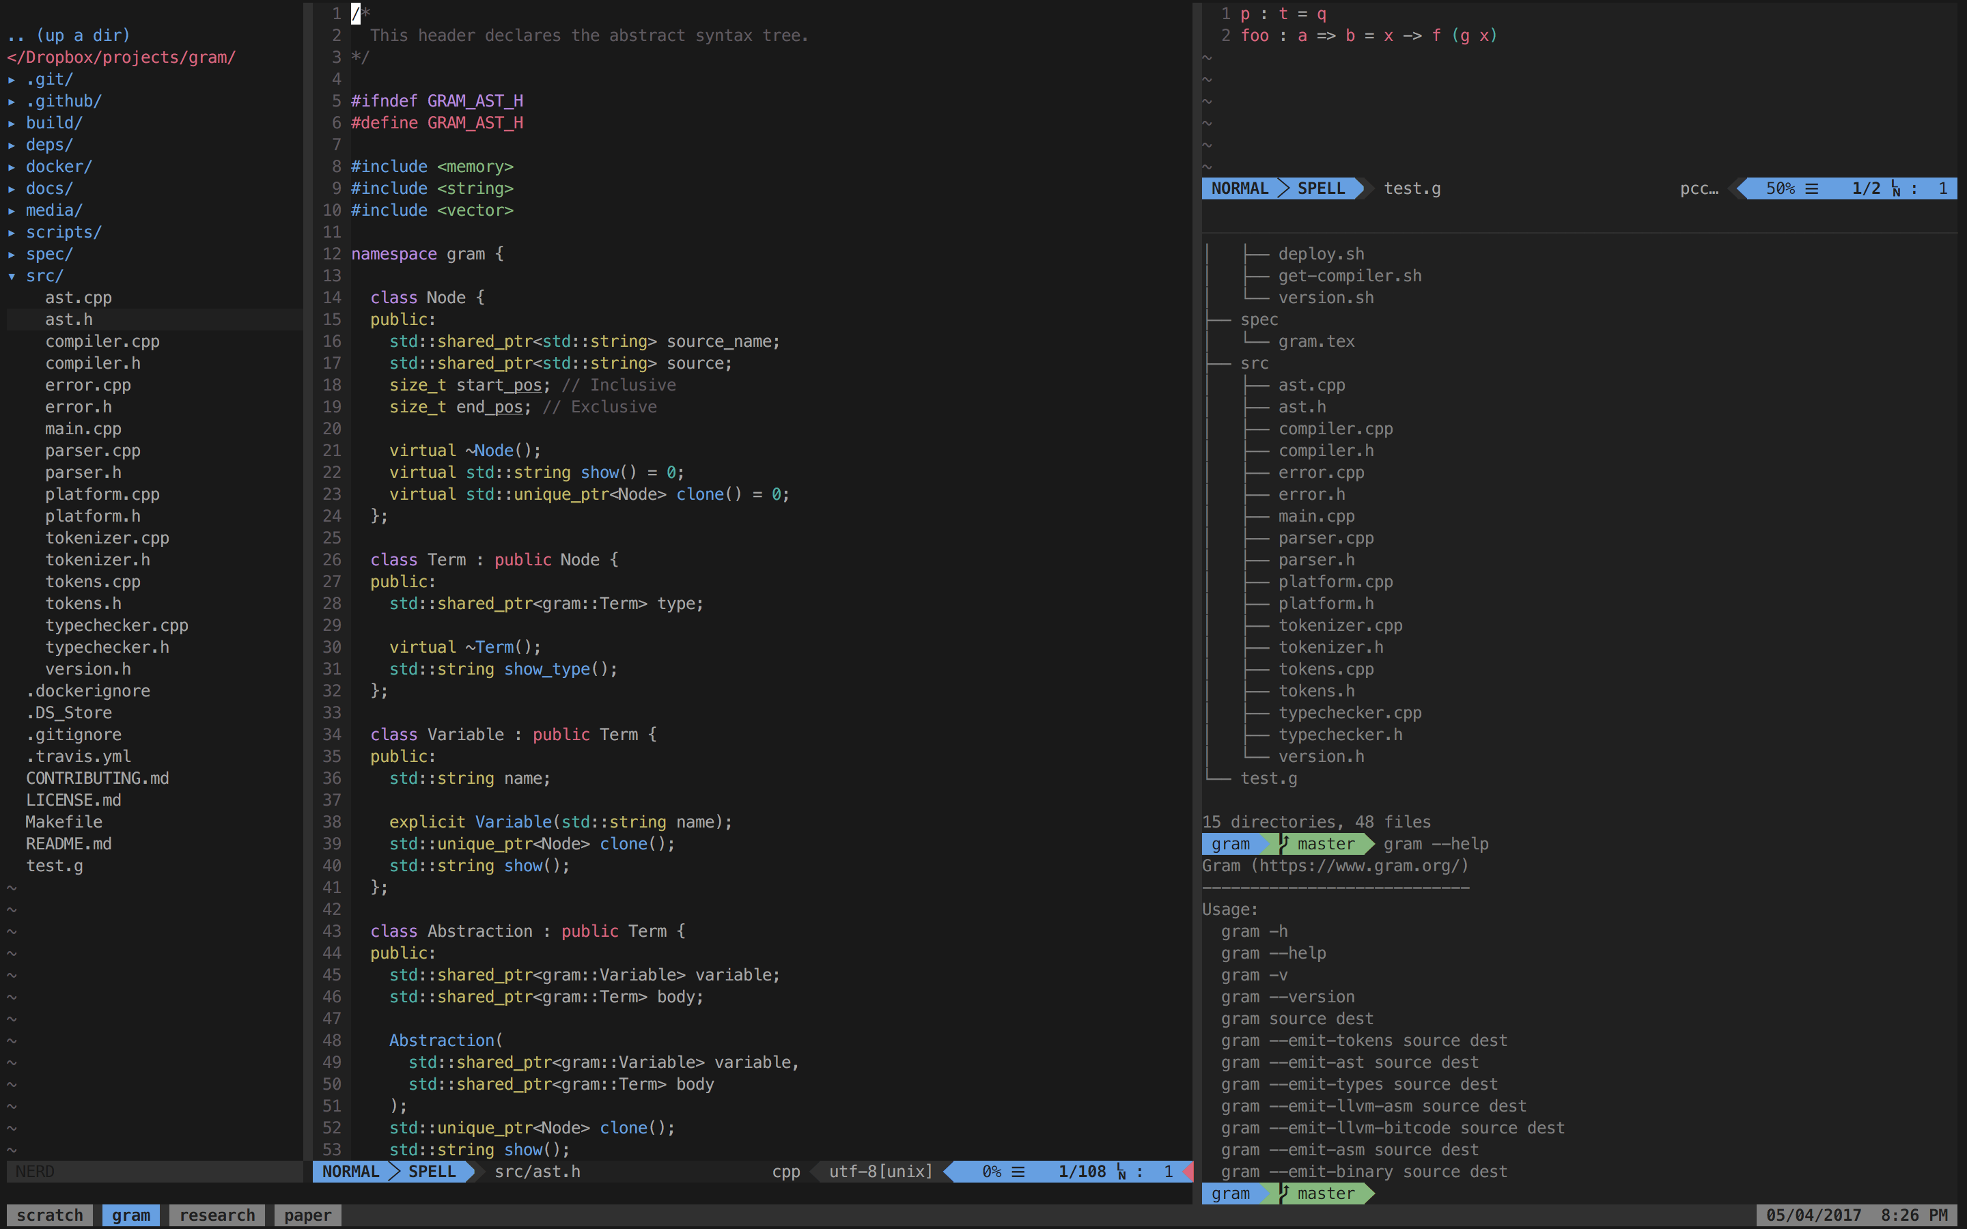Viewport: 1967px width, 1229px height.
Task: Open typechecker.cpp in the NERDTree
Action: pyautogui.click(x=116, y=626)
